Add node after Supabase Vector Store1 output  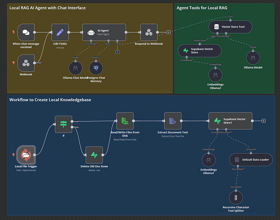click(x=264, y=121)
